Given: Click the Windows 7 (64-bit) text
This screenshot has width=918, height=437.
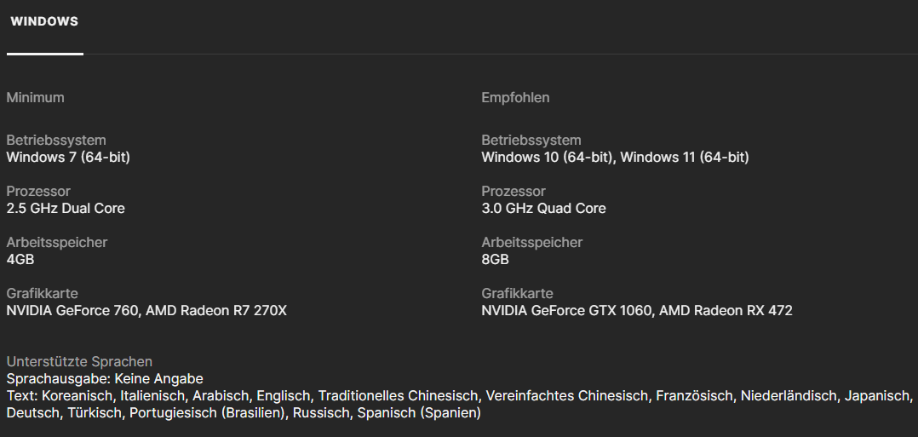Looking at the screenshot, I should pyautogui.click(x=68, y=157).
